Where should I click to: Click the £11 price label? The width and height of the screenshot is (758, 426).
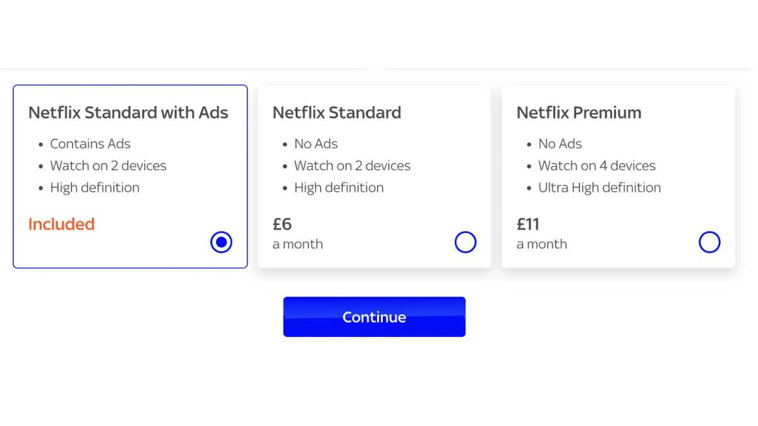point(528,224)
